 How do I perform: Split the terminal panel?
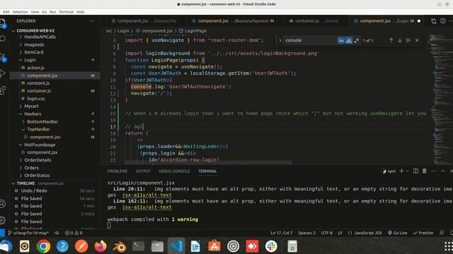tap(415, 171)
